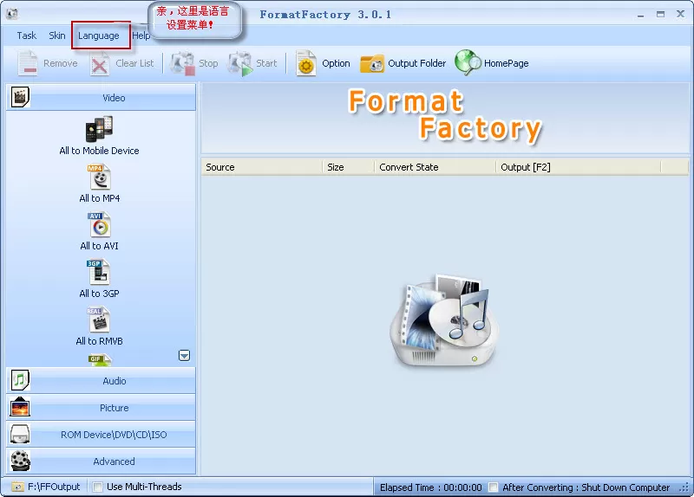
Task: Click the Start conversion icon
Action: 240,64
